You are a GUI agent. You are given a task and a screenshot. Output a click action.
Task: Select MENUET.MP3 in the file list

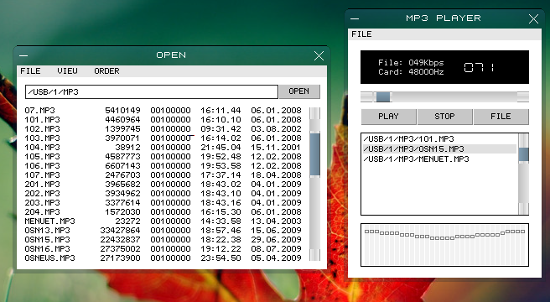(163, 221)
